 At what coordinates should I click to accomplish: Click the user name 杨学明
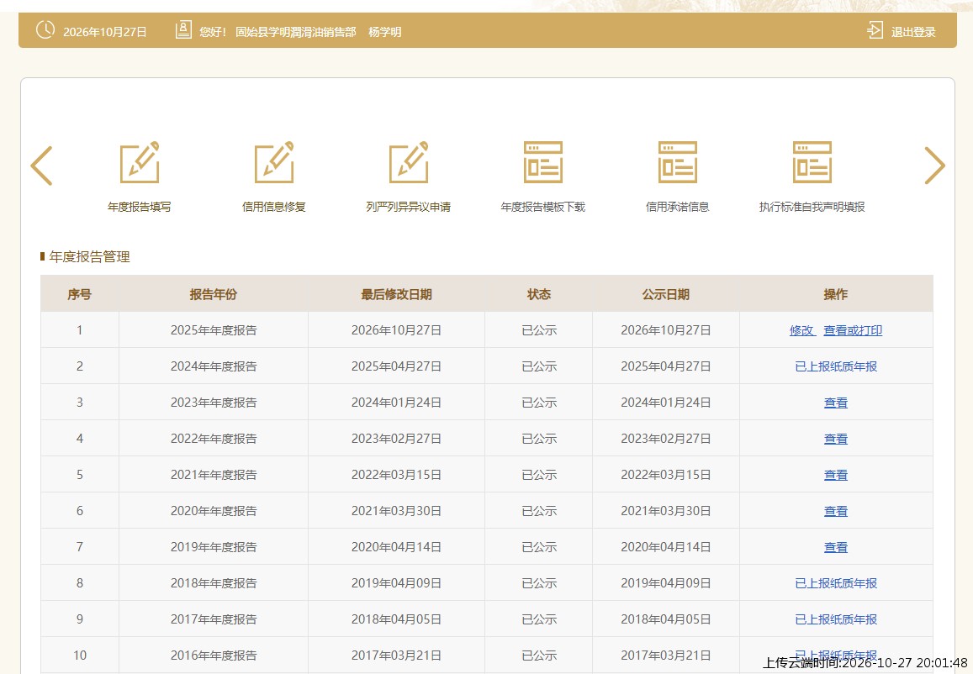[384, 32]
